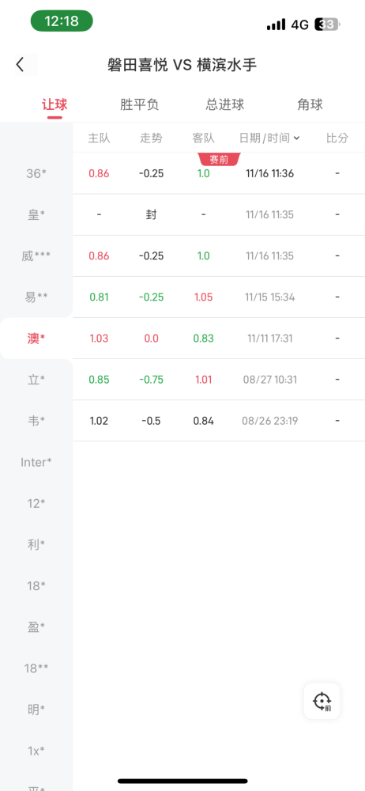The width and height of the screenshot is (365, 791).
Task: Select the highlighted 澳* bookmaker
Action: 36,339
